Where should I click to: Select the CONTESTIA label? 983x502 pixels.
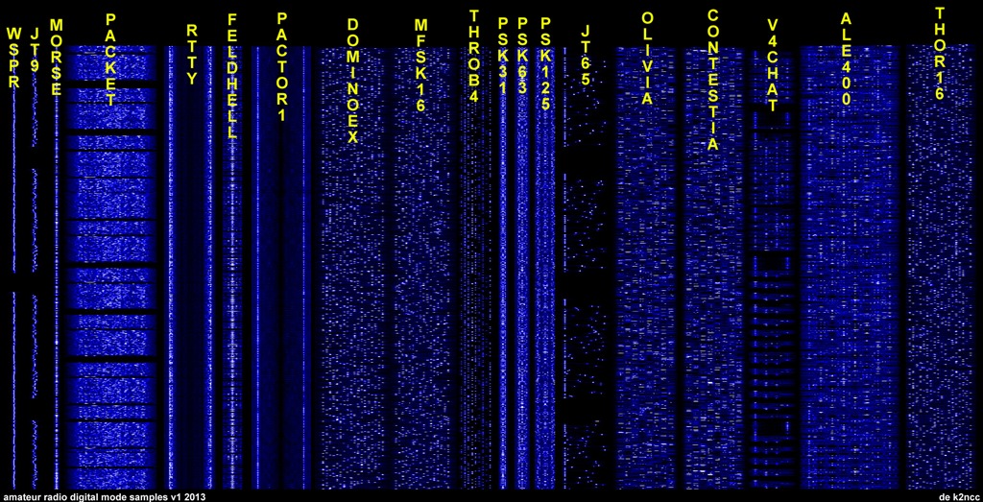(712, 81)
